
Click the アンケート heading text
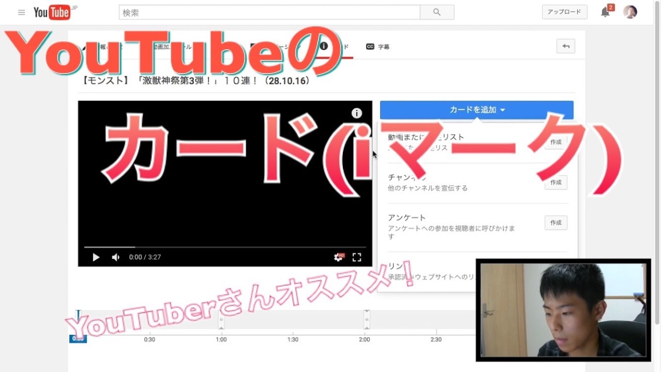pos(407,218)
